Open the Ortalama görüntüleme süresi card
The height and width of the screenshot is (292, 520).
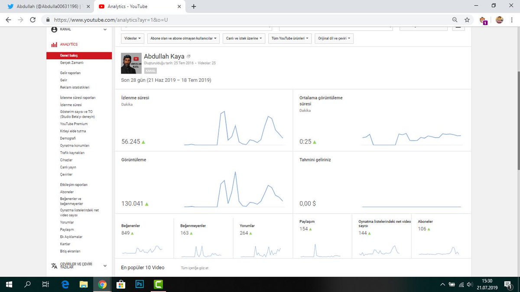click(x=382, y=120)
